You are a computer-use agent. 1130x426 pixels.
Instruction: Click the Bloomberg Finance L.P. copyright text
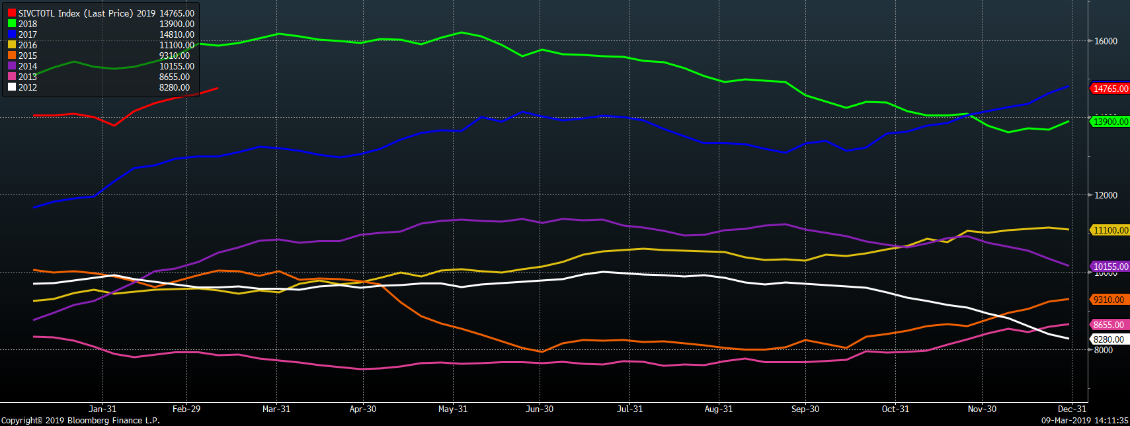point(80,420)
